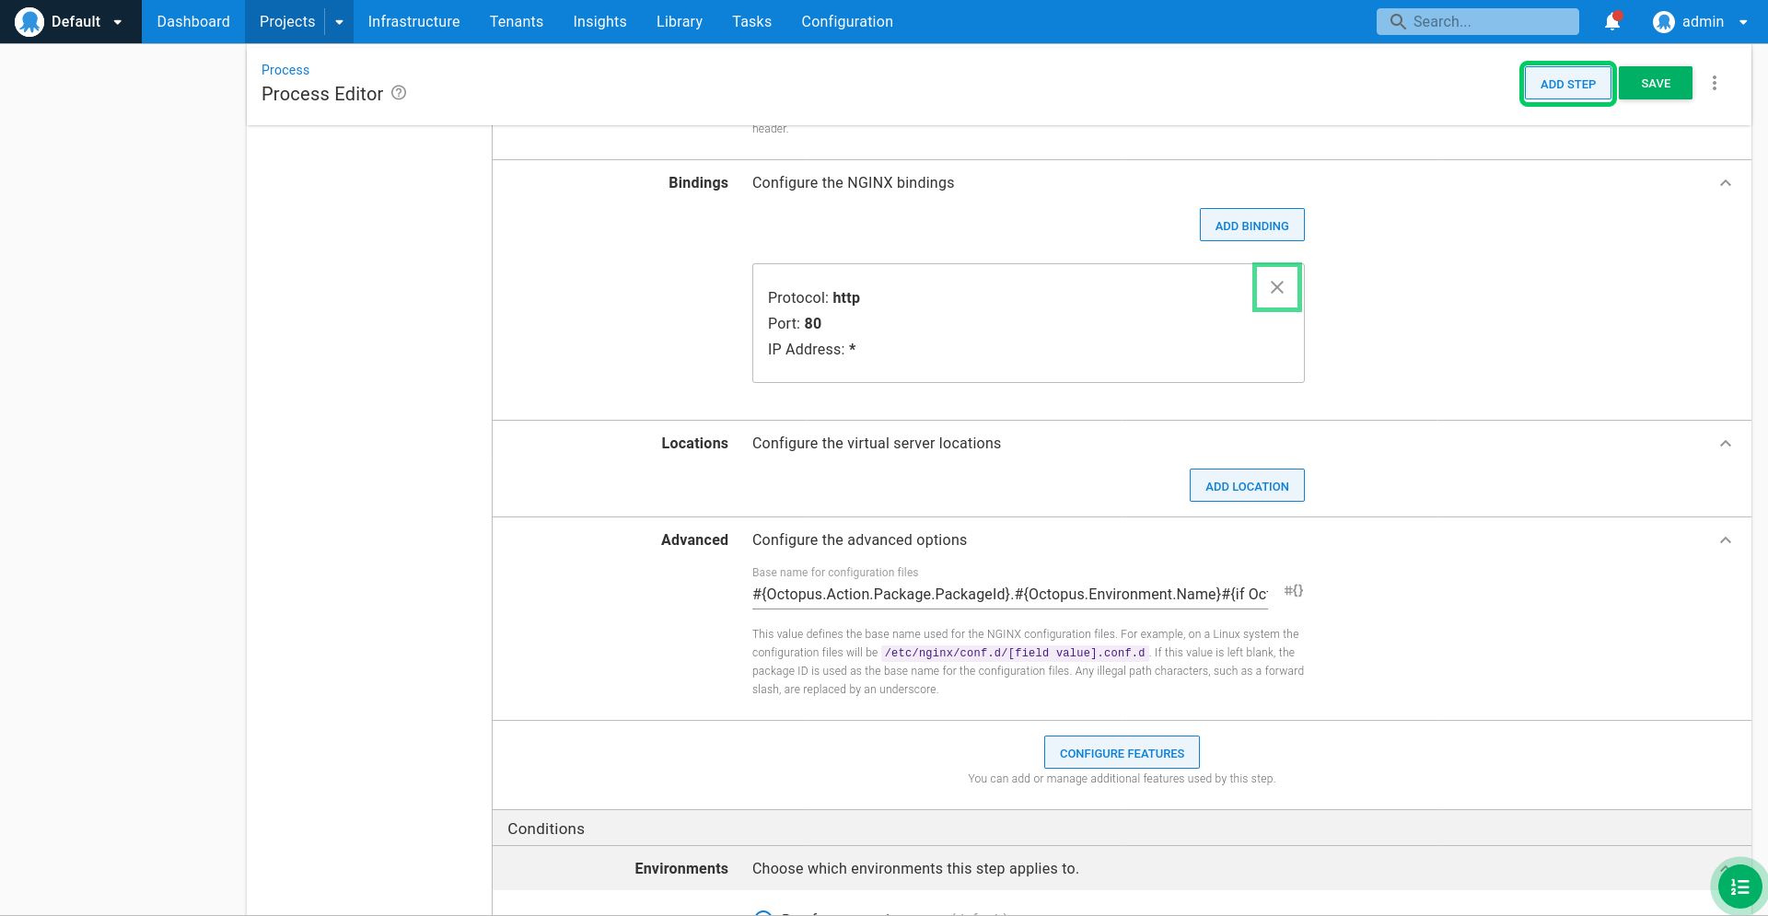The width and height of the screenshot is (1768, 916).
Task: Click the ADD STEP button
Action: [x=1567, y=84]
